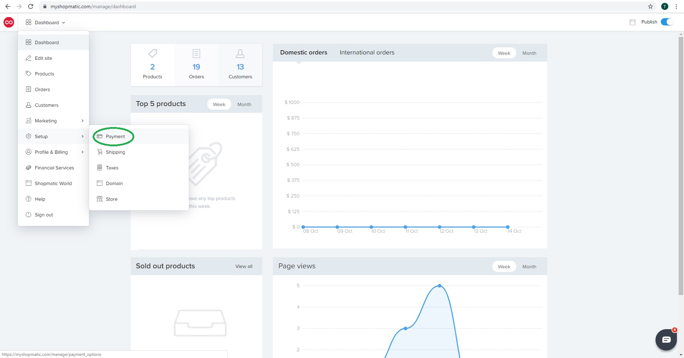
Task: Click the 2 Products summary card
Action: click(x=152, y=65)
